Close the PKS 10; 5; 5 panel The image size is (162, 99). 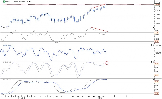pyautogui.click(x=153, y=62)
